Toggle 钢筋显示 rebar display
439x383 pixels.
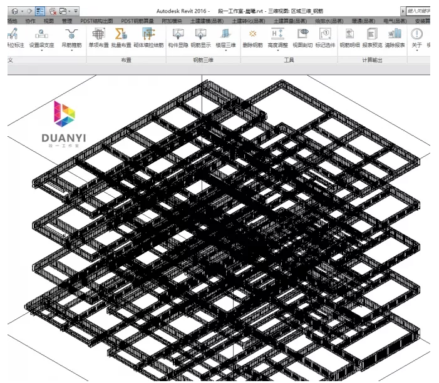tap(201, 37)
